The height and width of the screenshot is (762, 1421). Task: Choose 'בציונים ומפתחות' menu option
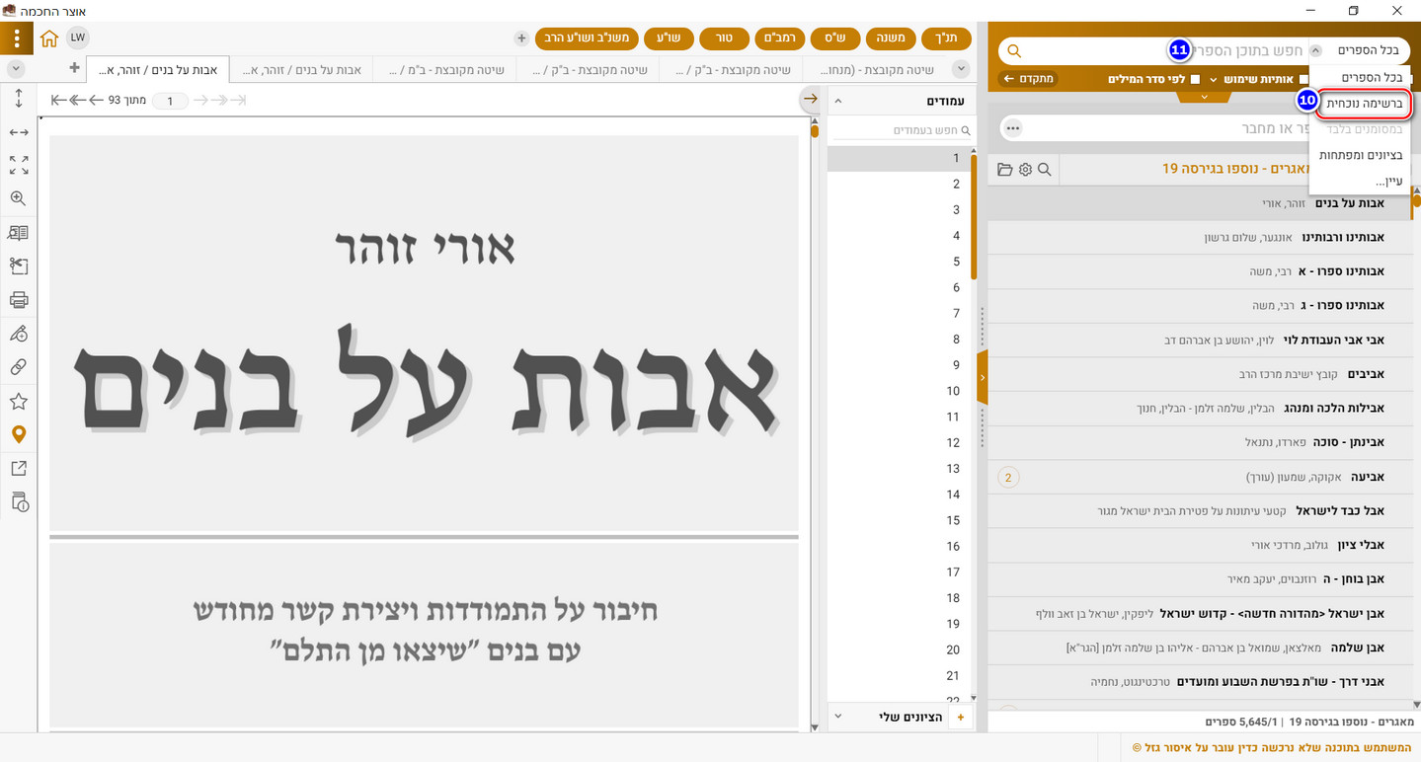click(1361, 155)
